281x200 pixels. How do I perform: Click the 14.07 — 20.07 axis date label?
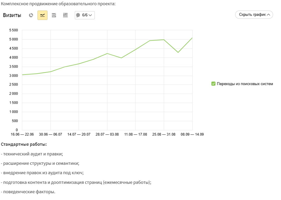tap(79, 134)
